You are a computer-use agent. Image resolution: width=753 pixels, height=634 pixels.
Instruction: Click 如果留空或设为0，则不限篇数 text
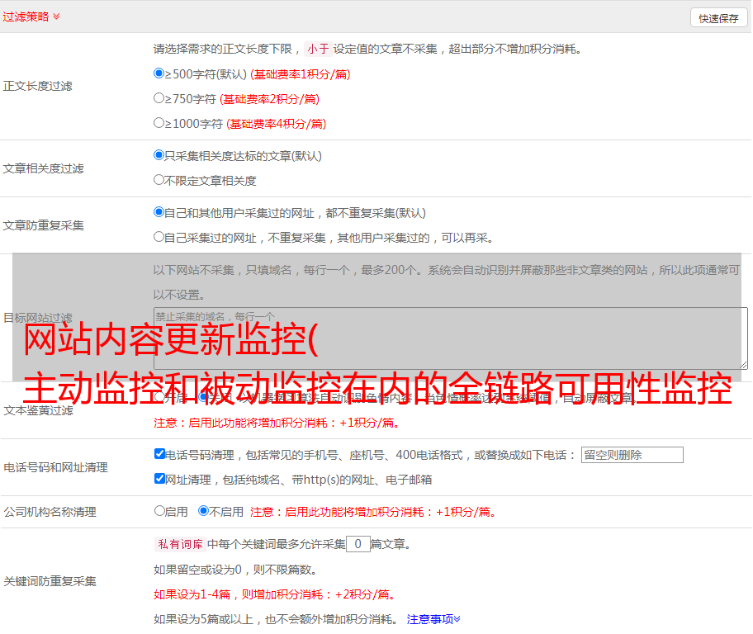pos(235,570)
